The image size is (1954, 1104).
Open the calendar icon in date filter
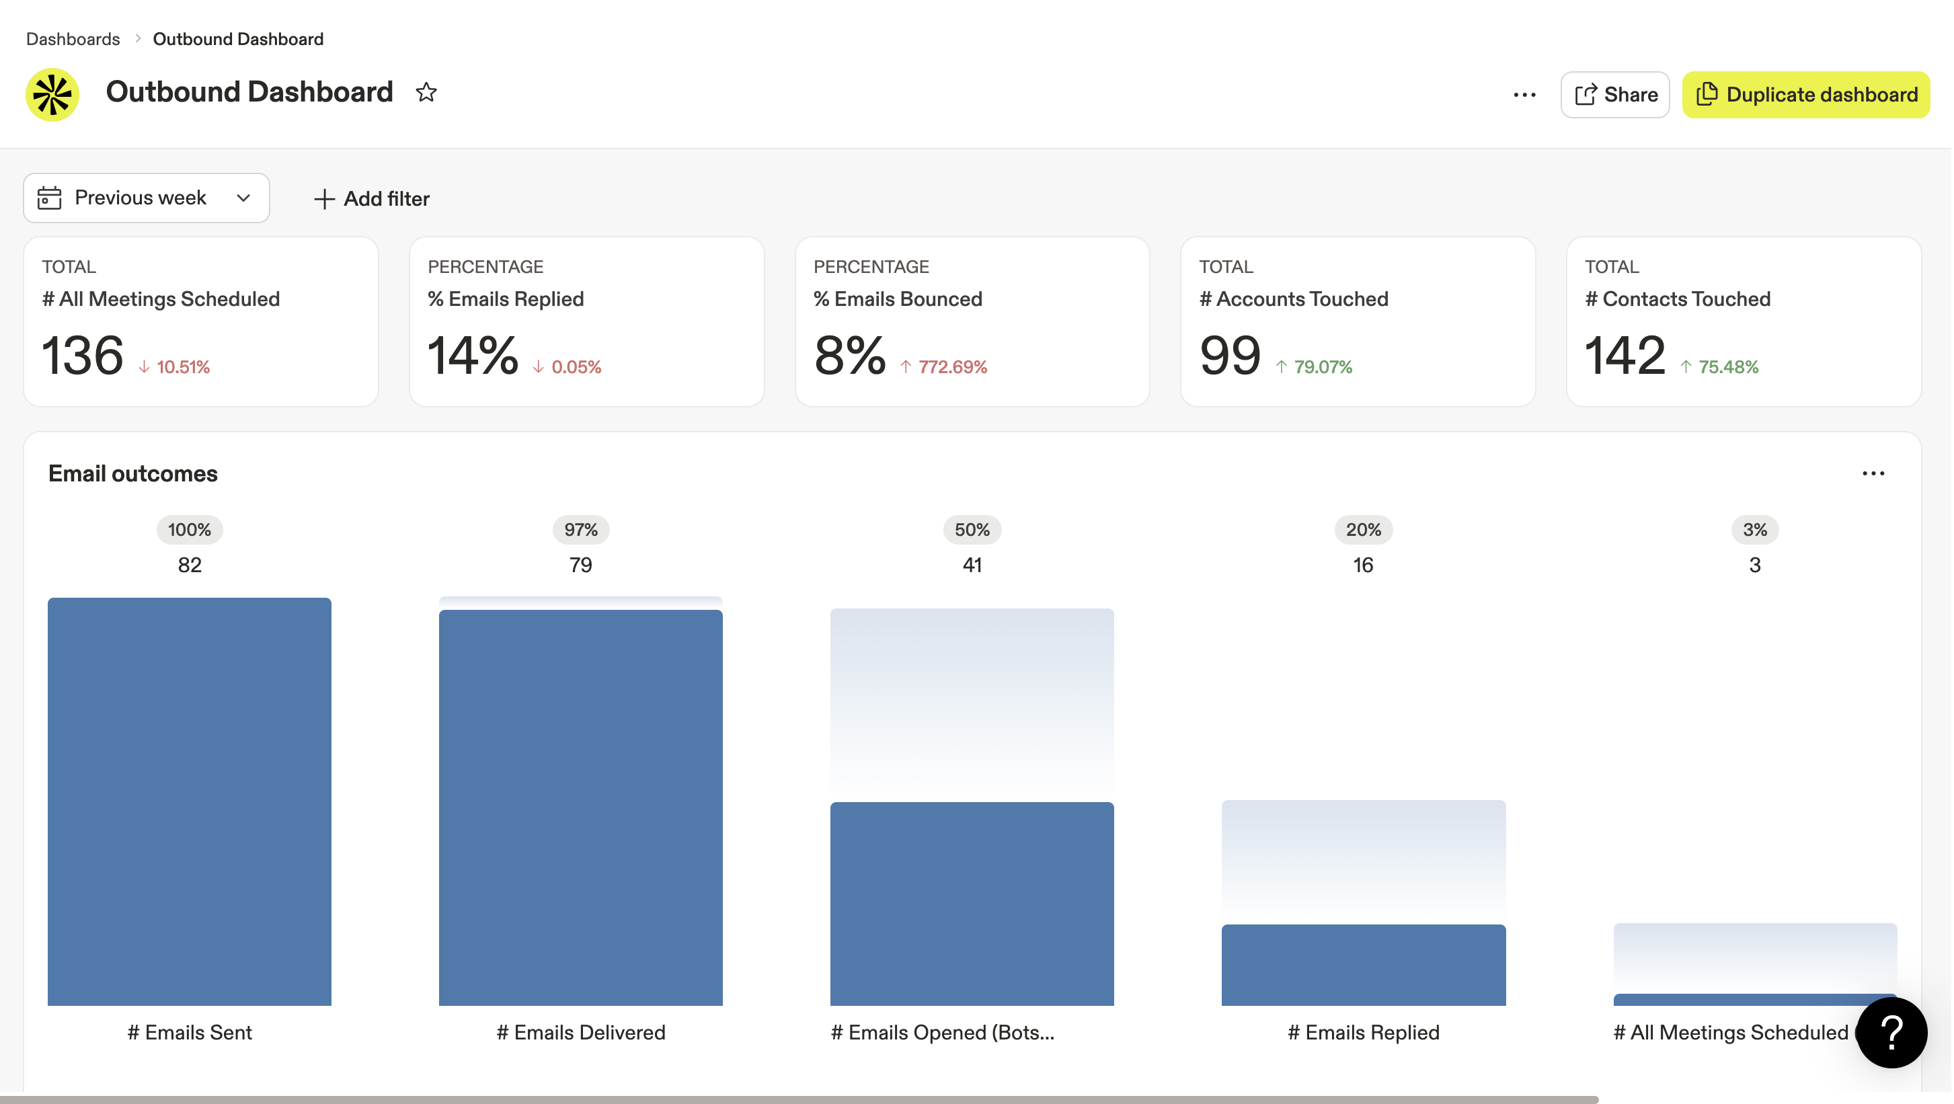(x=48, y=198)
